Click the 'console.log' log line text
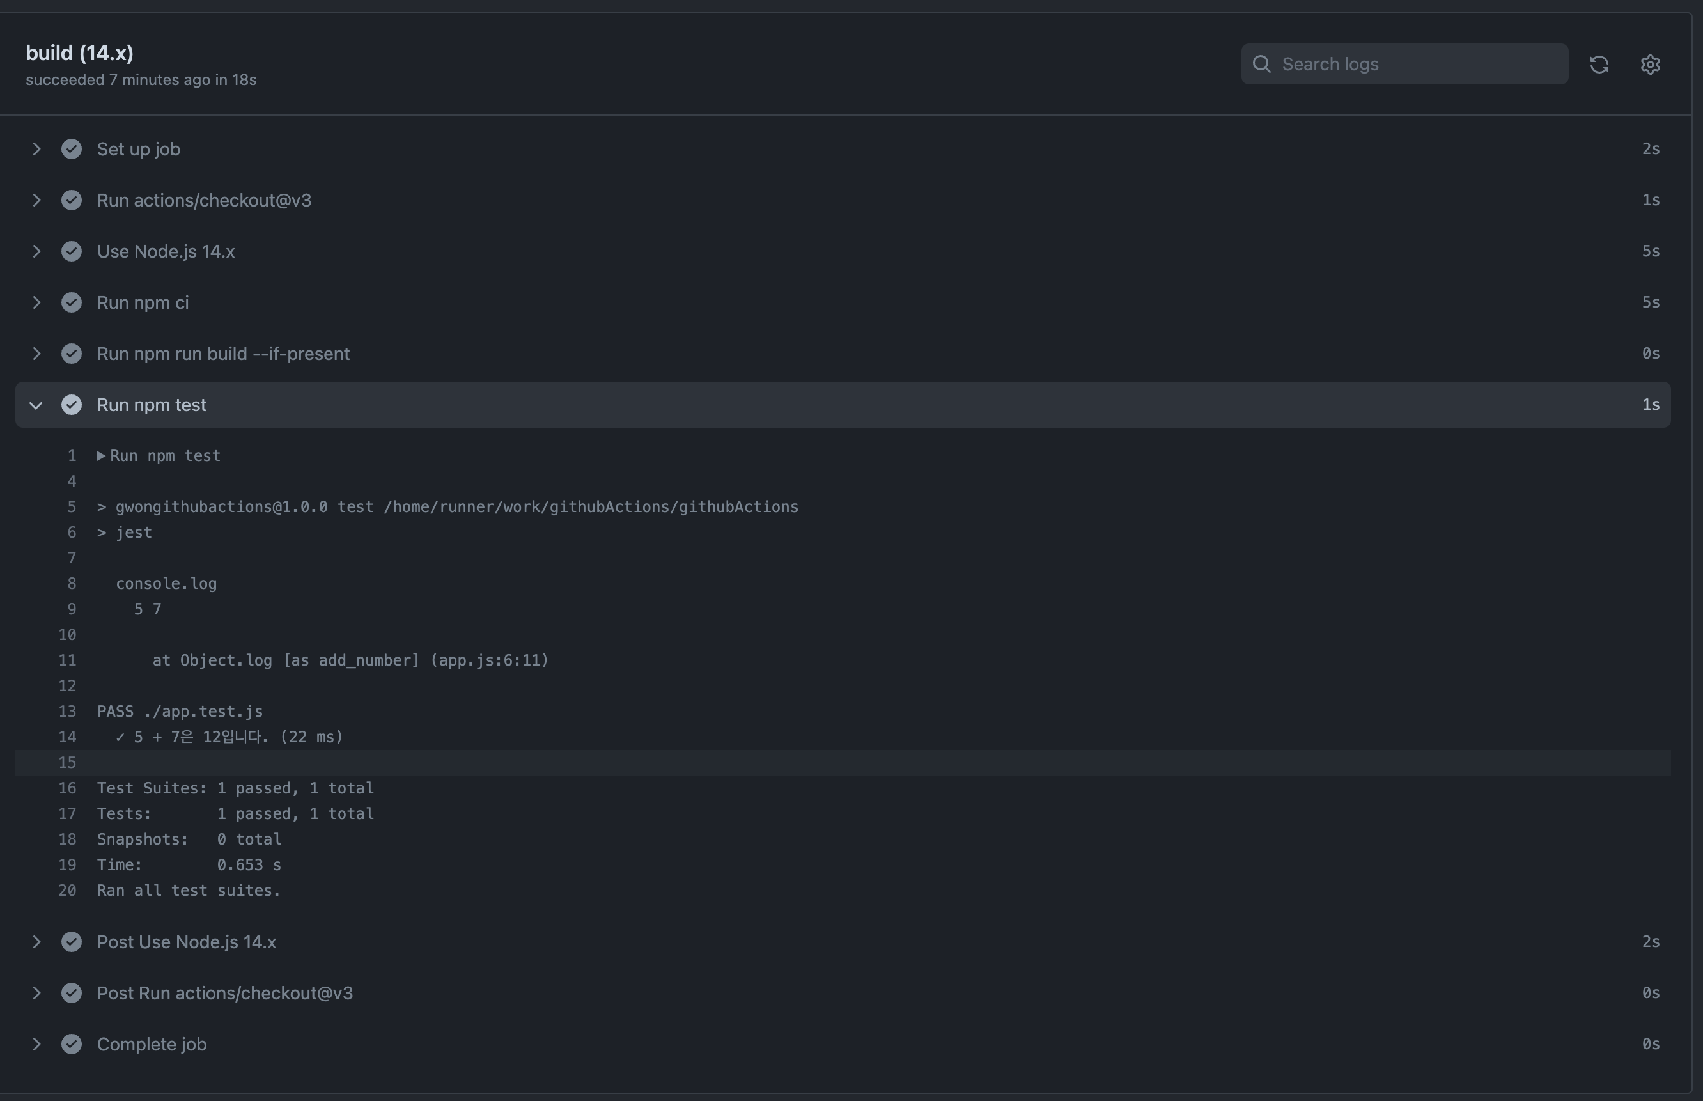 (x=166, y=583)
